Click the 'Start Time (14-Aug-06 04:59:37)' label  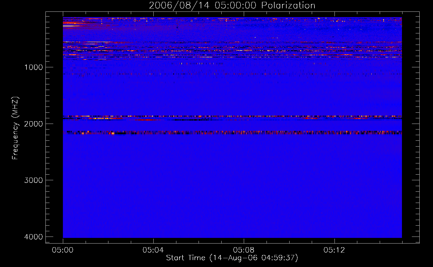tap(232, 258)
